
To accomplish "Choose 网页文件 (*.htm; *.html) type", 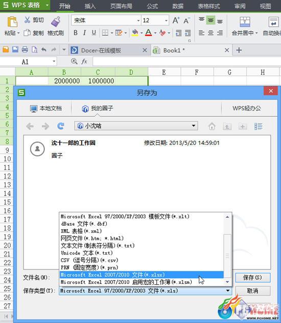I will coord(142,238).
